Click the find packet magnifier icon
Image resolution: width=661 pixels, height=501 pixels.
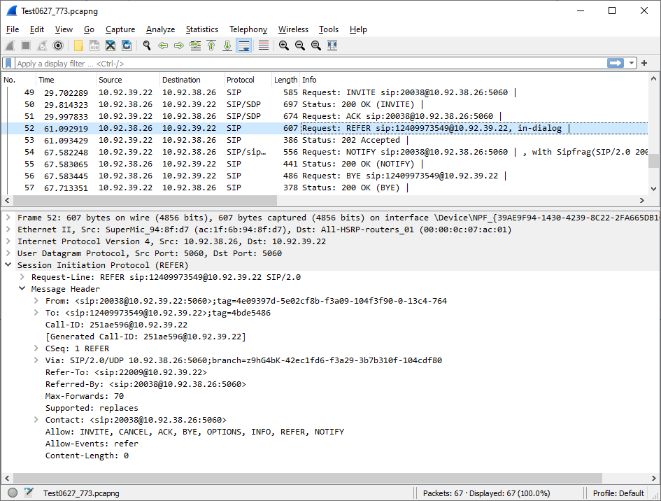(x=147, y=45)
